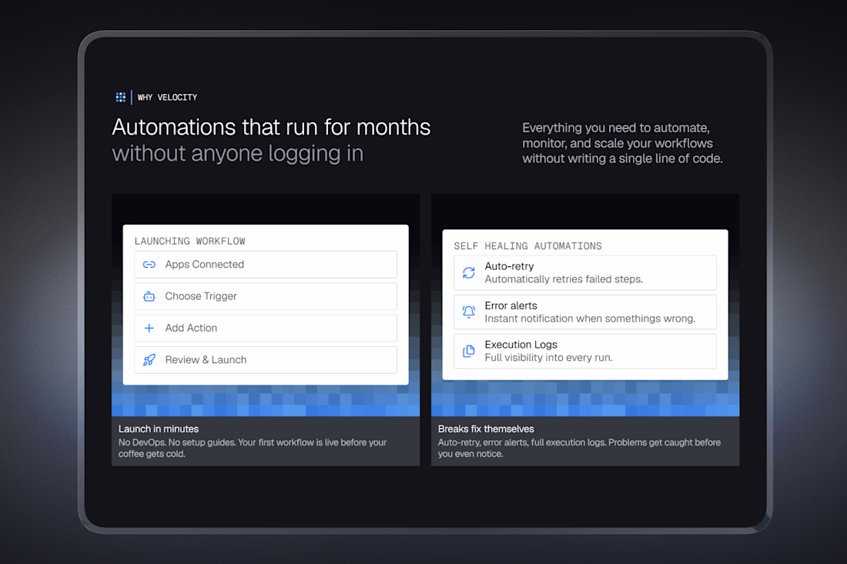Click the Error alerts bell icon
The width and height of the screenshot is (847, 564).
click(469, 312)
